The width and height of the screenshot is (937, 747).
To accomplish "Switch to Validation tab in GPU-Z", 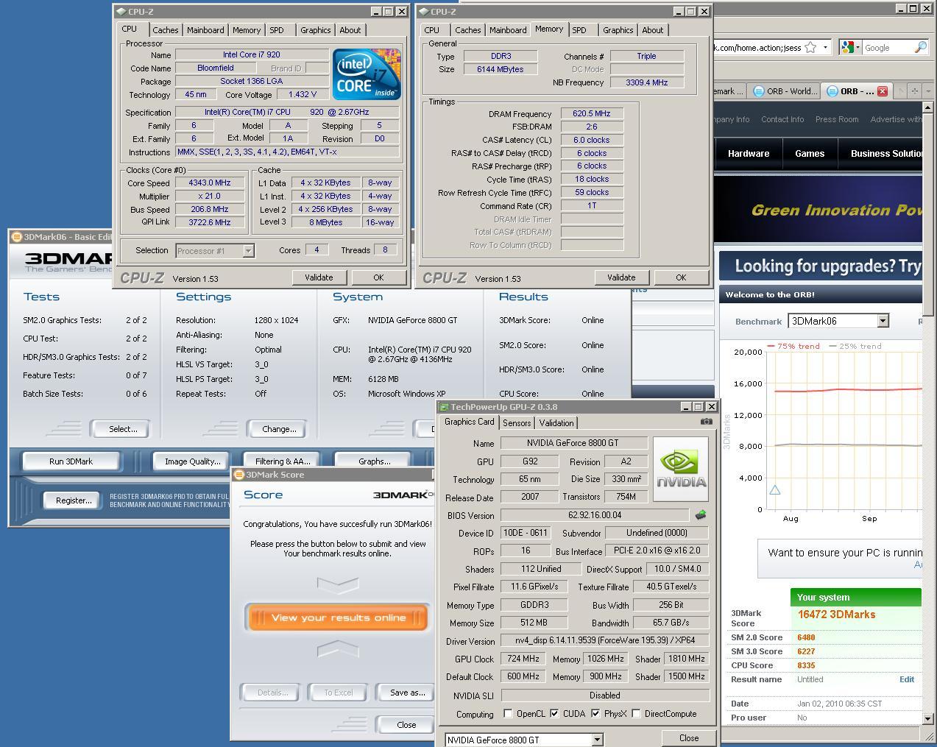I will click(556, 423).
